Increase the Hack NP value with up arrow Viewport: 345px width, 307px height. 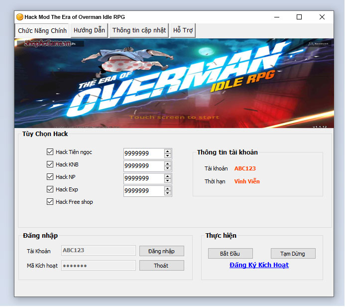point(168,176)
